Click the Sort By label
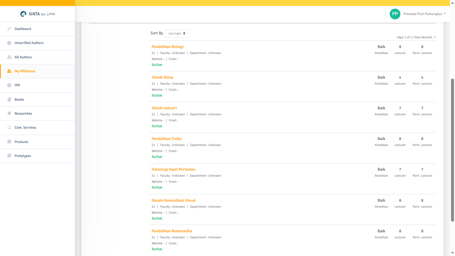 157,33
